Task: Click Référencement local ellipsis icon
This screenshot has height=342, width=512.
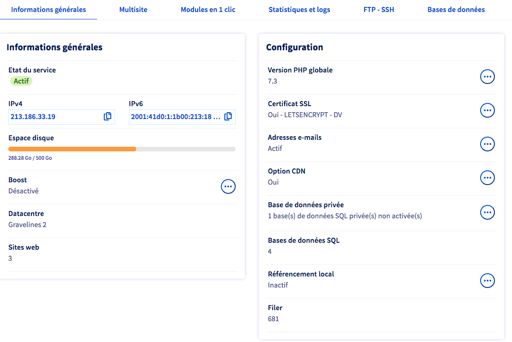Action: 488,281
